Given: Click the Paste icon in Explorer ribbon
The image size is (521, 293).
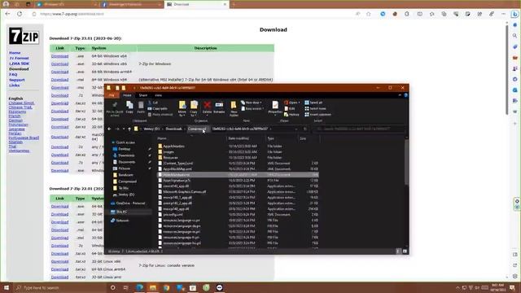Looking at the screenshot, I should coord(141,107).
